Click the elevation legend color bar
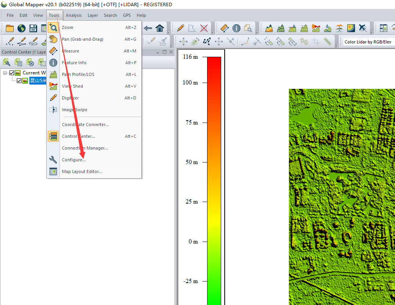Image resolution: width=395 pixels, height=305 pixels. pyautogui.click(x=214, y=181)
